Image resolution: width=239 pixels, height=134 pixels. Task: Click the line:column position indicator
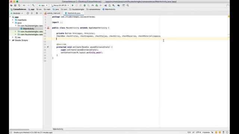point(189,133)
